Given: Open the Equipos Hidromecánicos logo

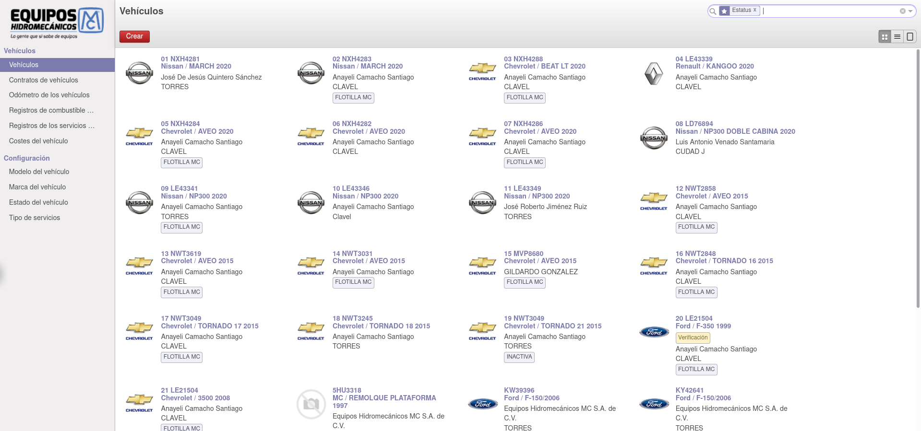Looking at the screenshot, I should click(57, 23).
